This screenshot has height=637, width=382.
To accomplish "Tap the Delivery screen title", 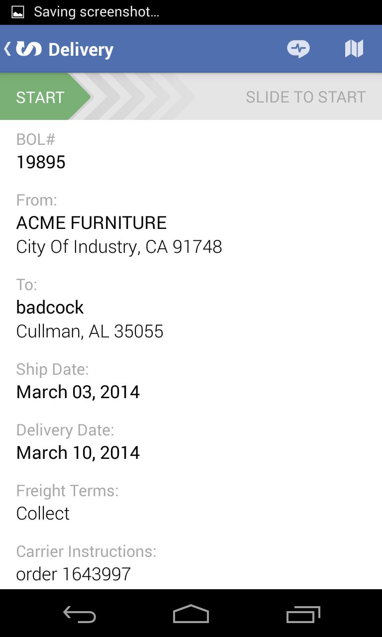I will coord(81,50).
